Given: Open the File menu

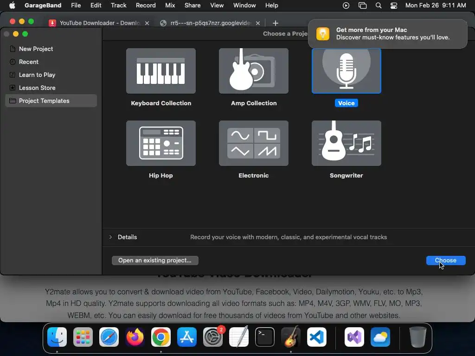Looking at the screenshot, I should click(76, 6).
